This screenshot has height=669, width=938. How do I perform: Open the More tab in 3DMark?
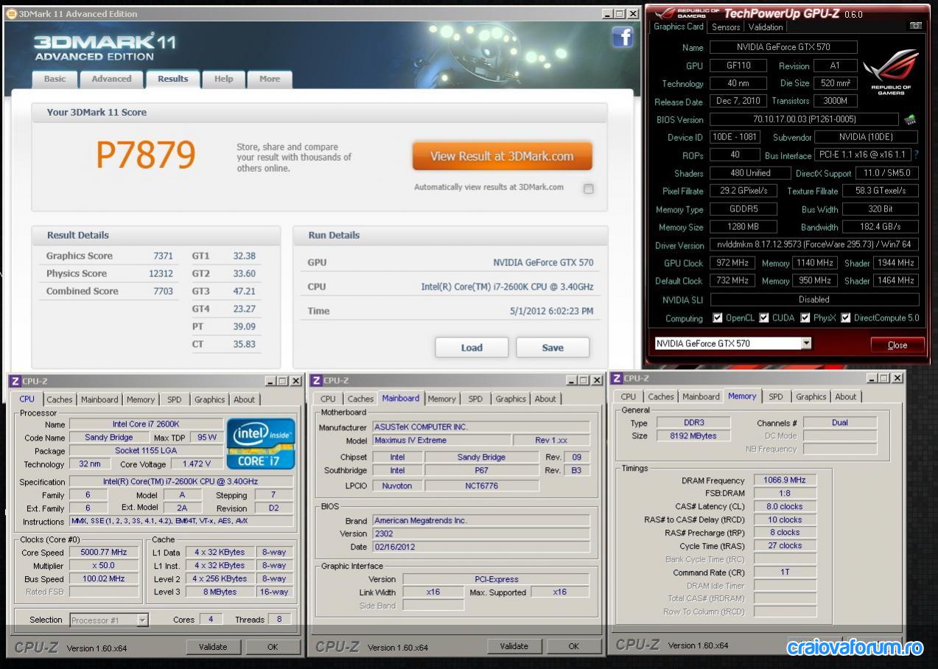(269, 79)
